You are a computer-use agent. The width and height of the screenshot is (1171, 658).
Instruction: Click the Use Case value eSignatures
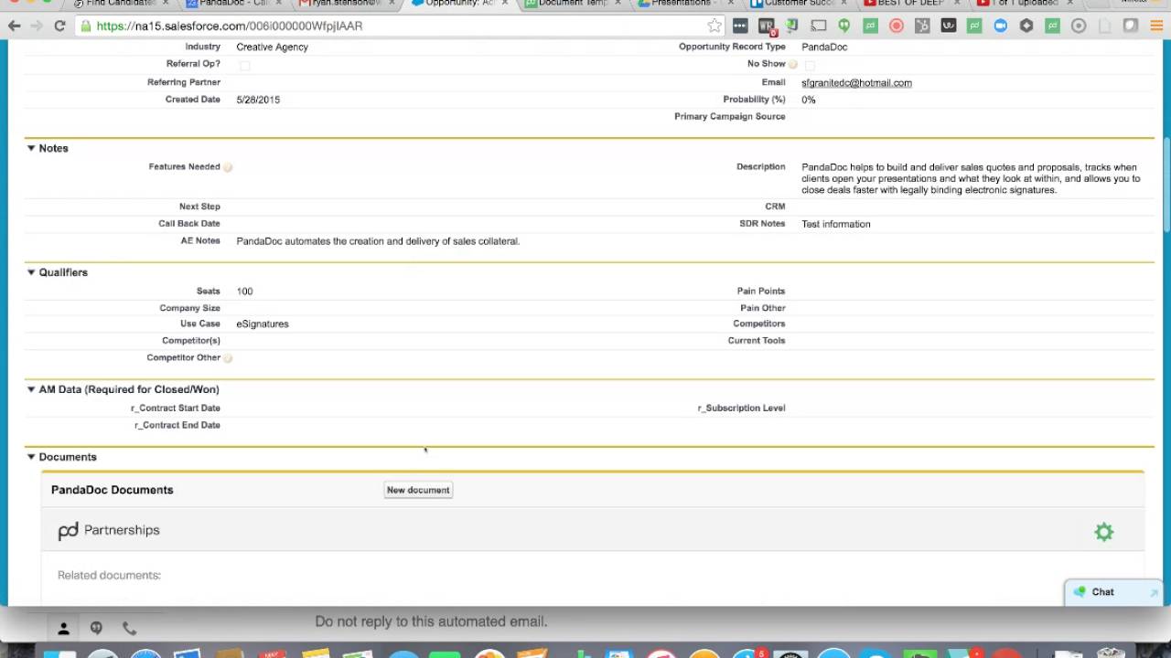click(x=263, y=324)
